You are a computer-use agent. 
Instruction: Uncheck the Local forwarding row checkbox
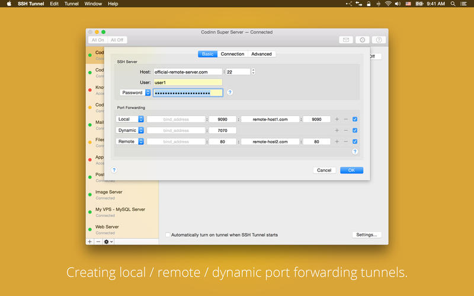click(x=355, y=120)
